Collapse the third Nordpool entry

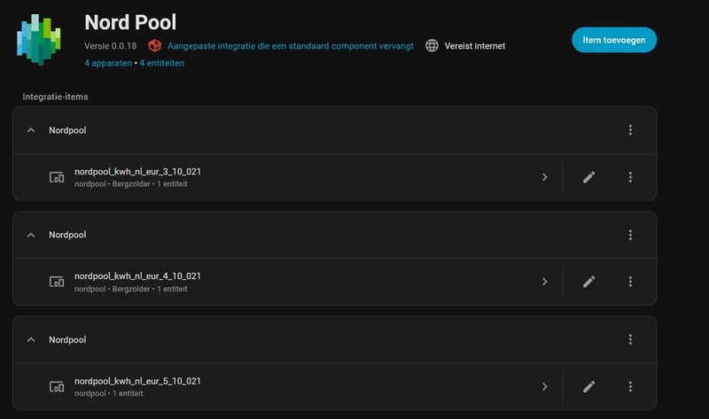(31, 339)
